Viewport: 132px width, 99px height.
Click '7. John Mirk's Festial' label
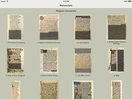pyautogui.click(x=83, y=76)
